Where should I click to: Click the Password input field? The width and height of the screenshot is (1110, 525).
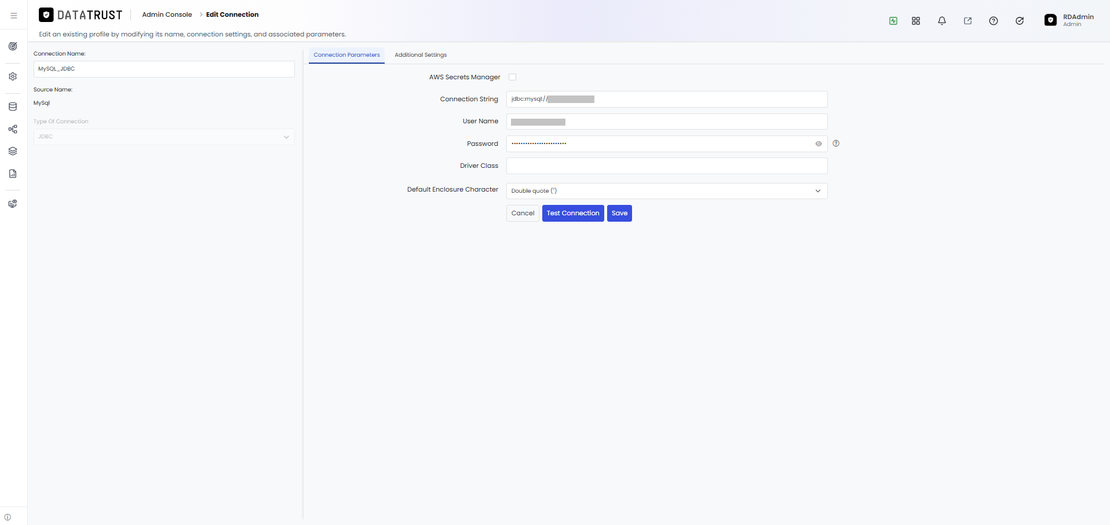click(667, 144)
